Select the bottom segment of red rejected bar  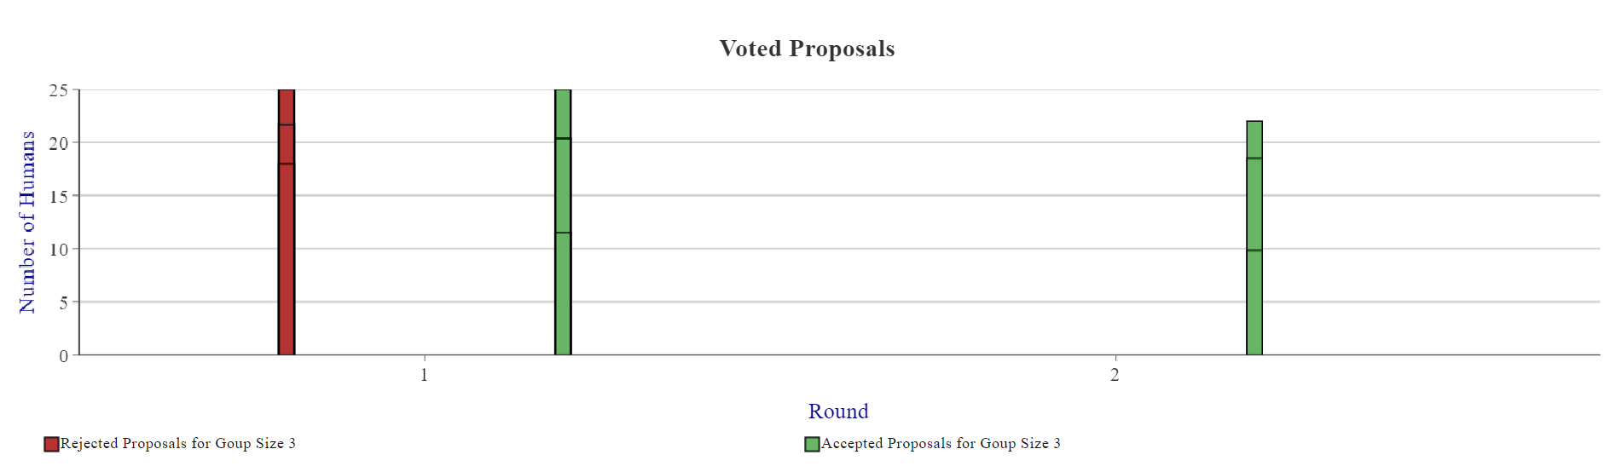287,259
